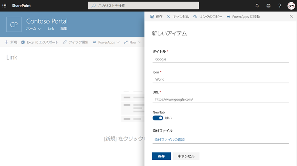This screenshot has width=297, height=166.
Task: Click 編集 in the site navigation
Action: [64, 28]
